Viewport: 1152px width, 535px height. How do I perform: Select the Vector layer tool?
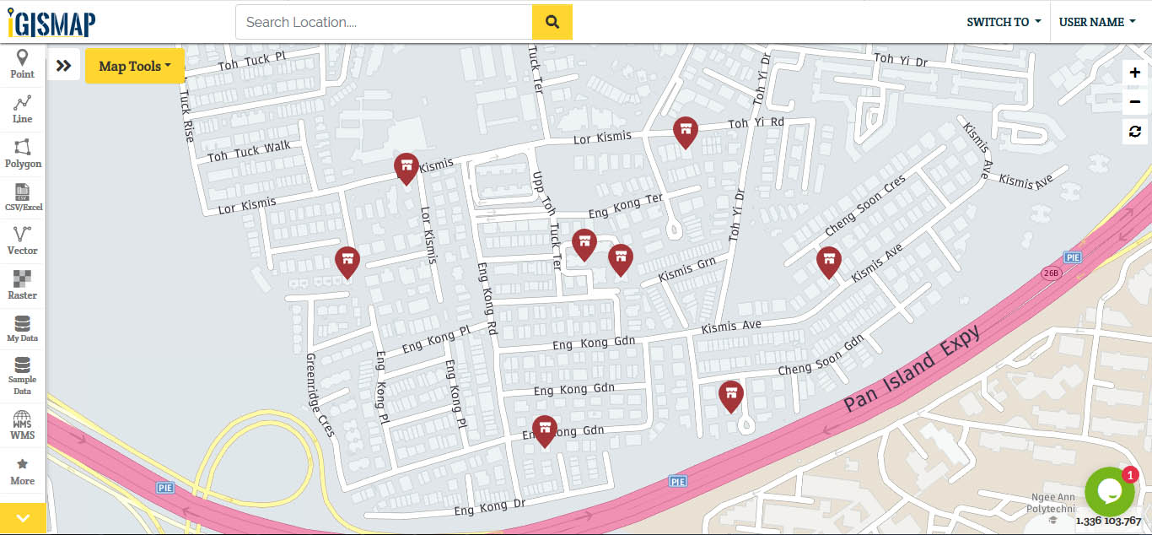(x=23, y=239)
